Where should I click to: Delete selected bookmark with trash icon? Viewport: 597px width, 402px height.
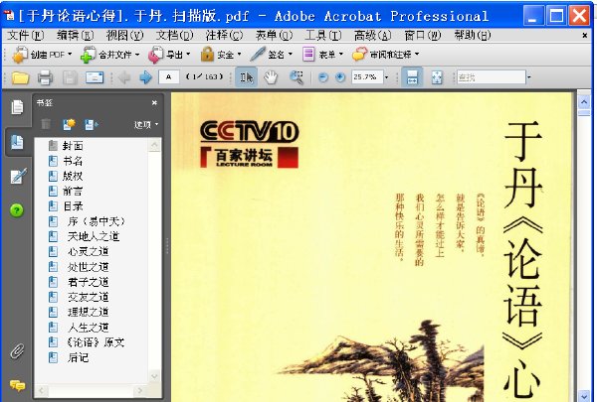pyautogui.click(x=46, y=124)
